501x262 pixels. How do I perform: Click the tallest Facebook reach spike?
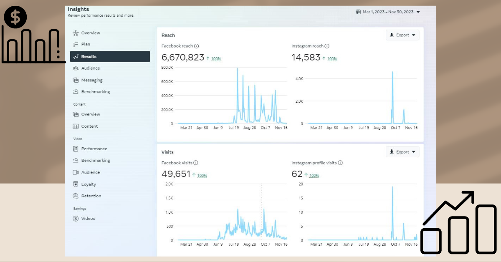pyautogui.click(x=238, y=69)
